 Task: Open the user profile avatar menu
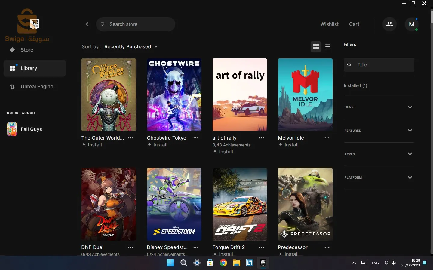(x=412, y=24)
